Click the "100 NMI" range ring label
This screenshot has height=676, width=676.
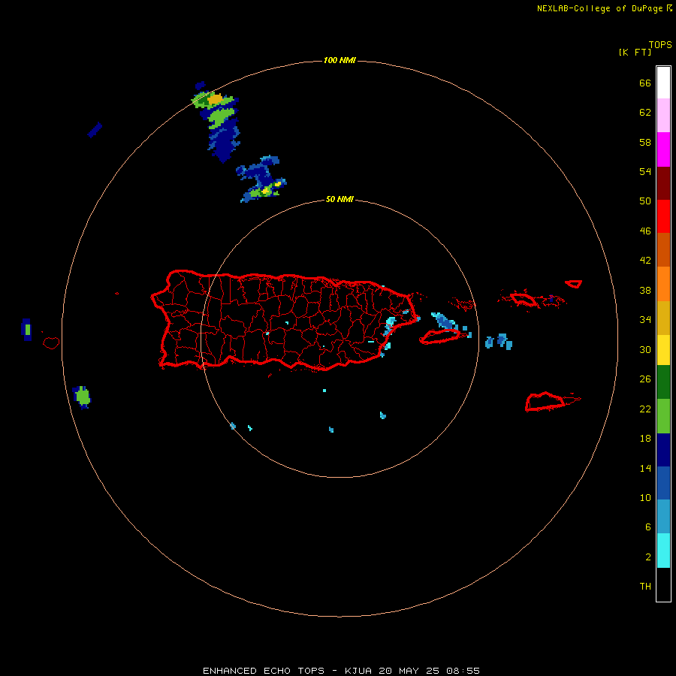pyautogui.click(x=340, y=60)
